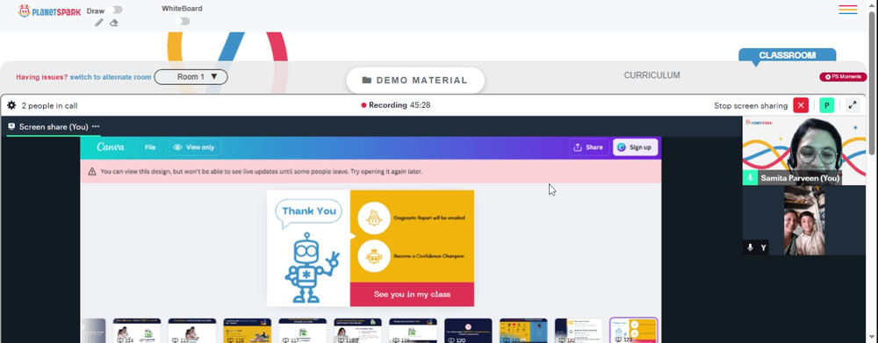Enter fullscreen with the expand icon

[x=853, y=105]
